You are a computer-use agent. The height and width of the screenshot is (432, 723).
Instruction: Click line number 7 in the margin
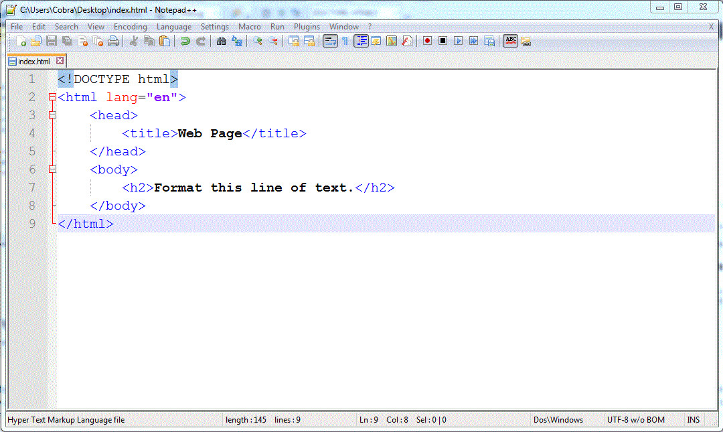point(32,188)
